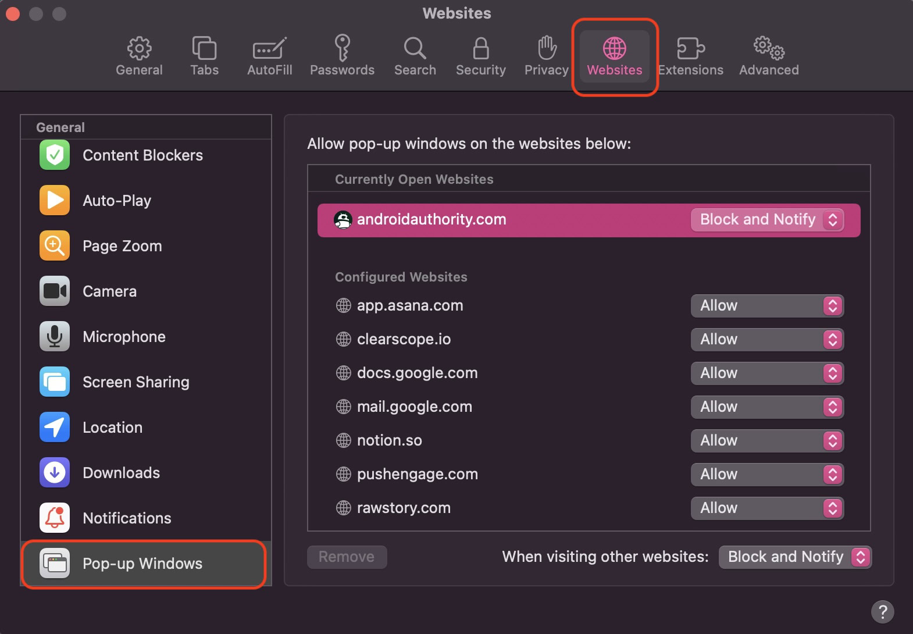Click the Notifications bell icon in sidebar
This screenshot has height=634, width=913.
point(55,518)
